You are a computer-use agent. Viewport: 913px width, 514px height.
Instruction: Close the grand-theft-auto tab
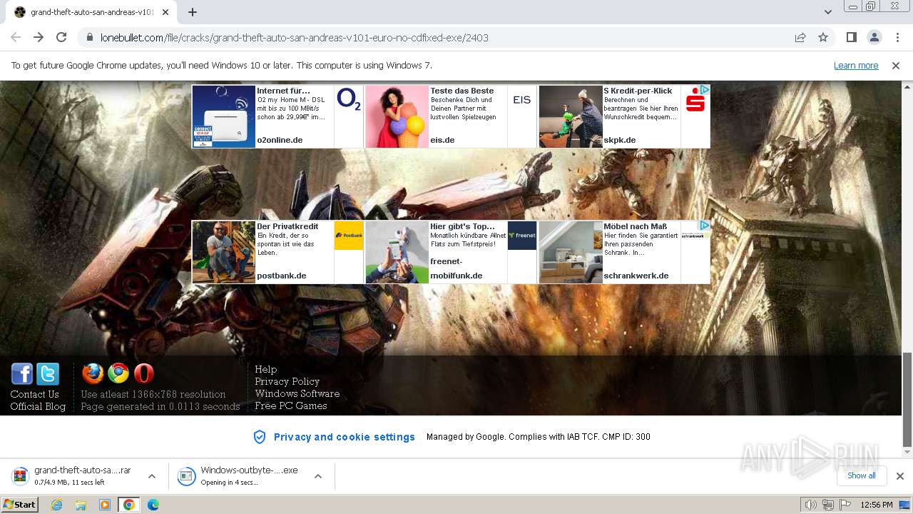[165, 12]
